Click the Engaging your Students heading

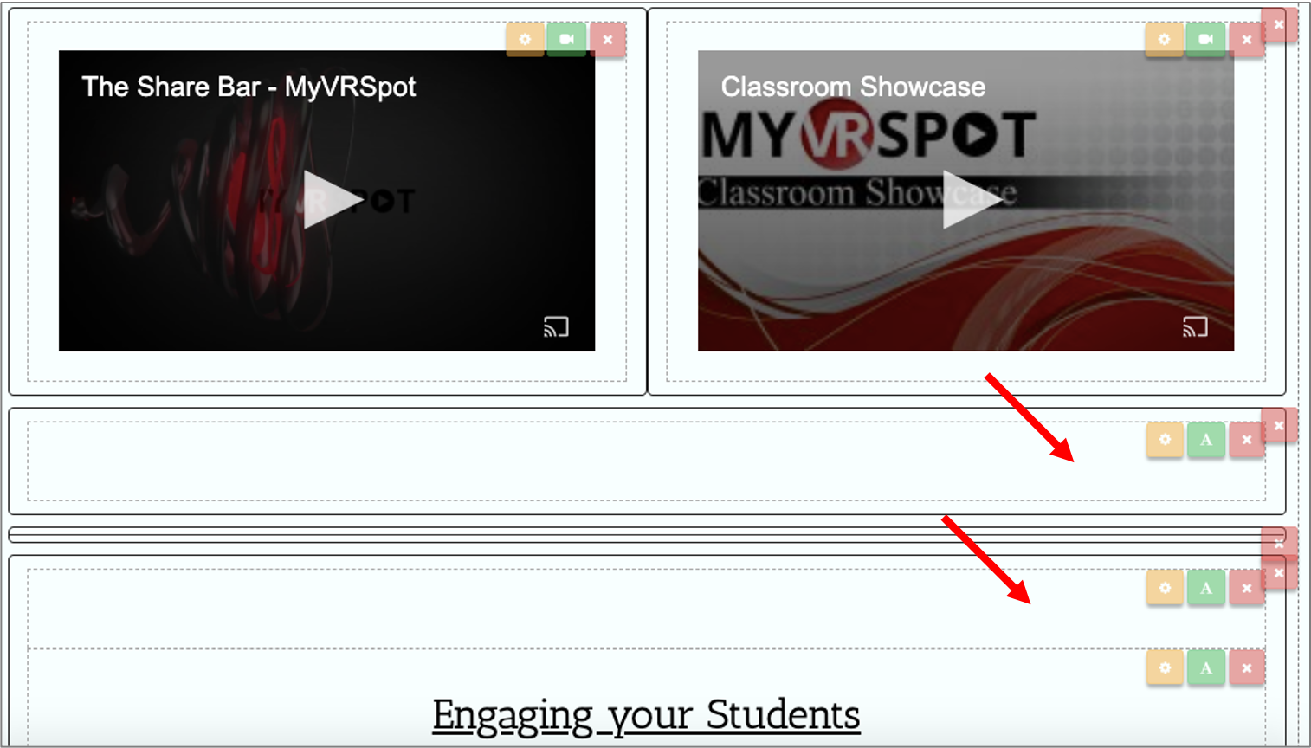click(646, 716)
